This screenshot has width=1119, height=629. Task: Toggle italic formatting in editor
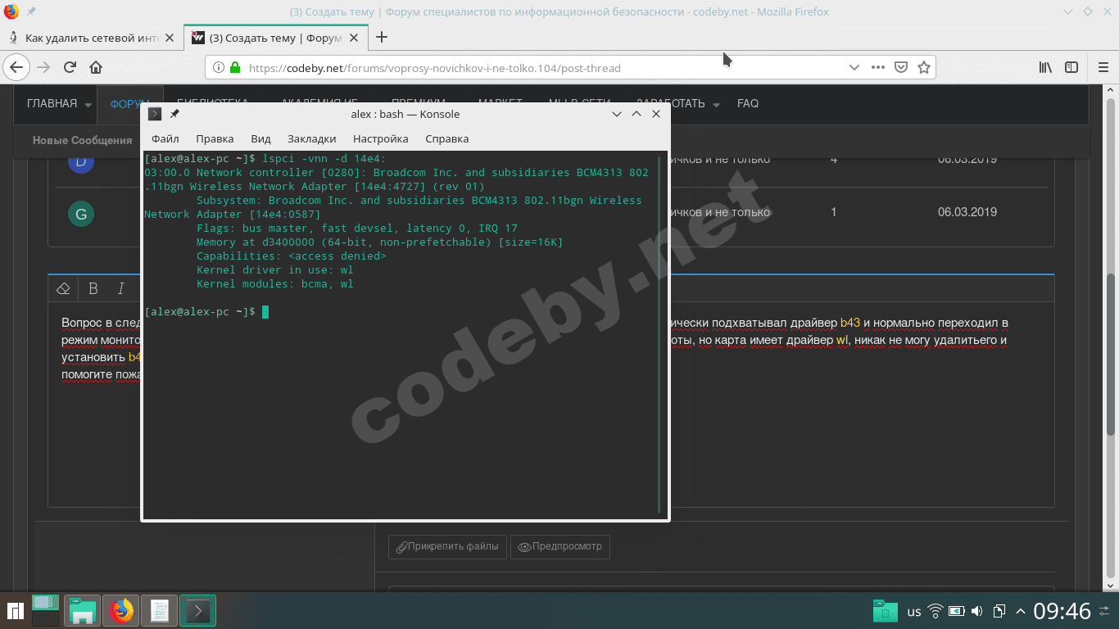(120, 288)
